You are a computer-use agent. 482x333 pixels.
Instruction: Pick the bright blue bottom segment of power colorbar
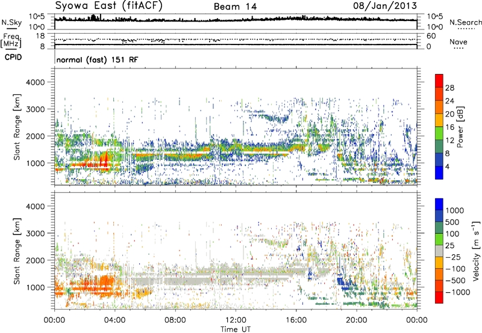click(x=439, y=173)
